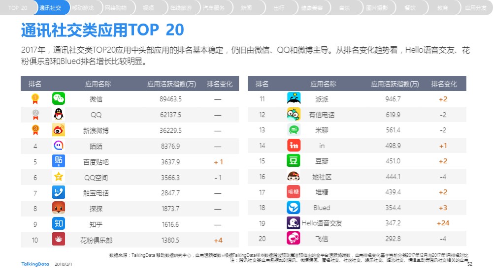This screenshot has height=277, width=493.
Task: Click the value 3566.3 for QQ空间
Action: point(170,178)
